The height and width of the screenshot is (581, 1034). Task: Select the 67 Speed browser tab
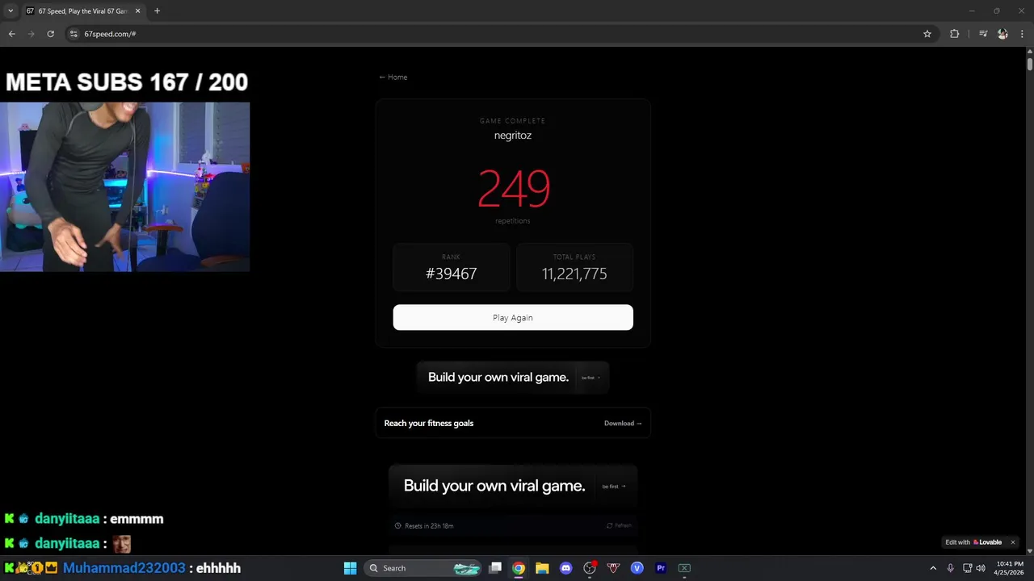(x=83, y=11)
